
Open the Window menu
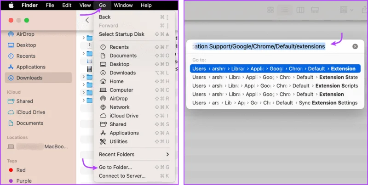(x=123, y=5)
